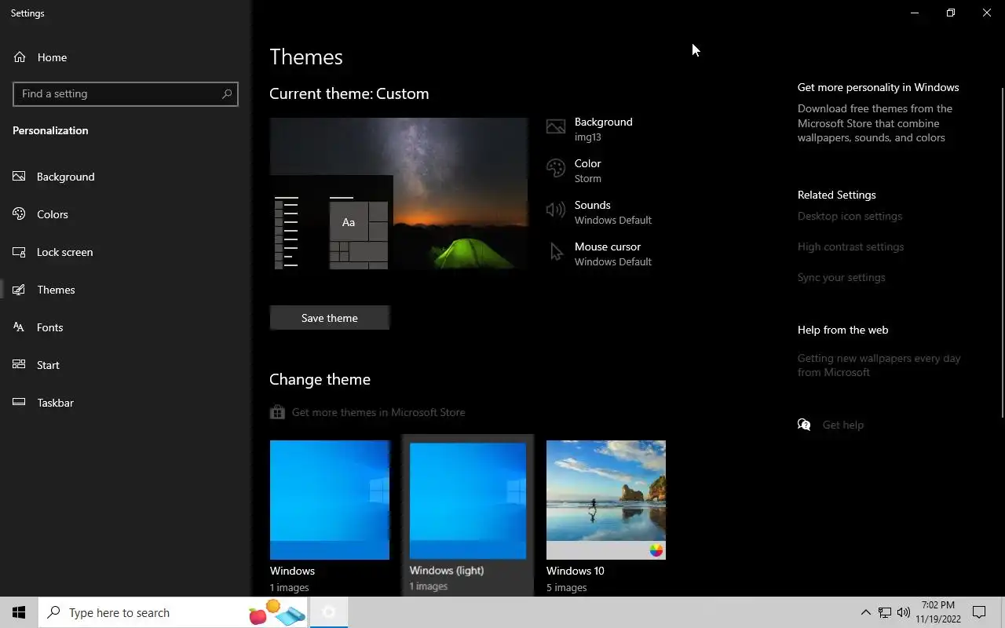Viewport: 1005px width, 628px height.
Task: Click the palette icon beside Color Storm
Action: click(556, 169)
